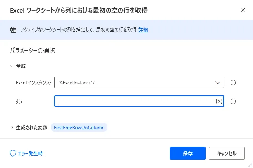Open the 詳細 link
The width and height of the screenshot is (253, 168).
[x=143, y=30]
